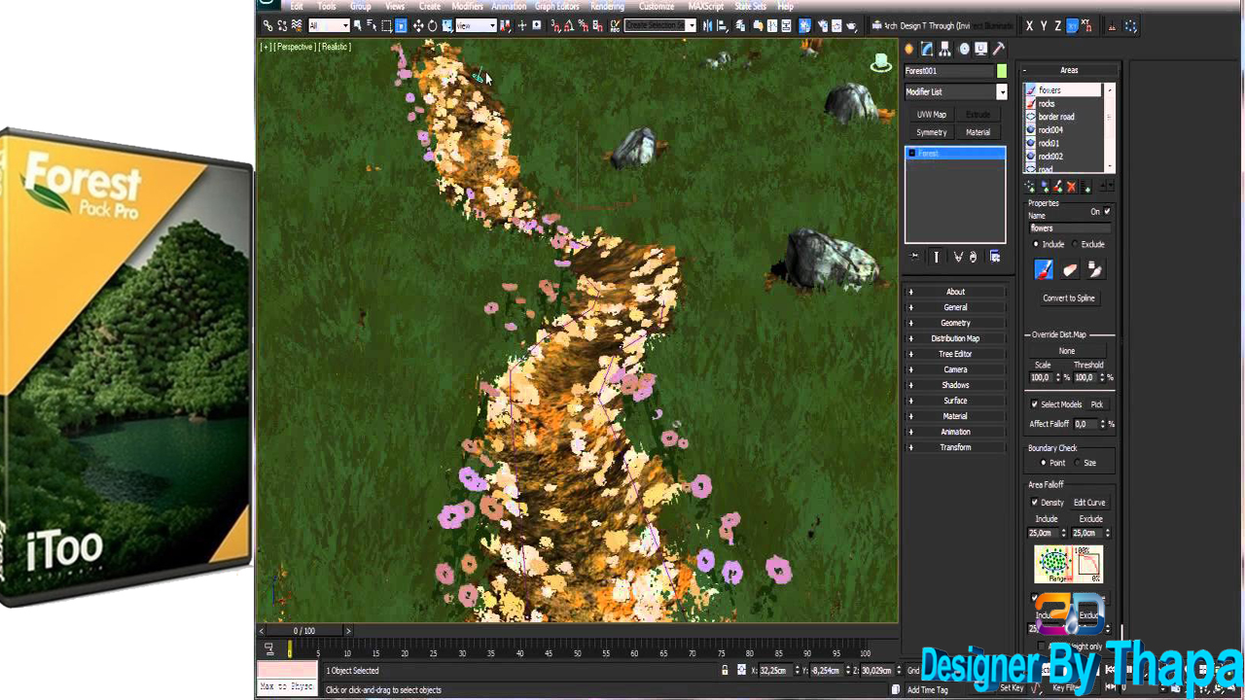1245x700 pixels.
Task: Select the Include radio button
Action: tap(1036, 244)
